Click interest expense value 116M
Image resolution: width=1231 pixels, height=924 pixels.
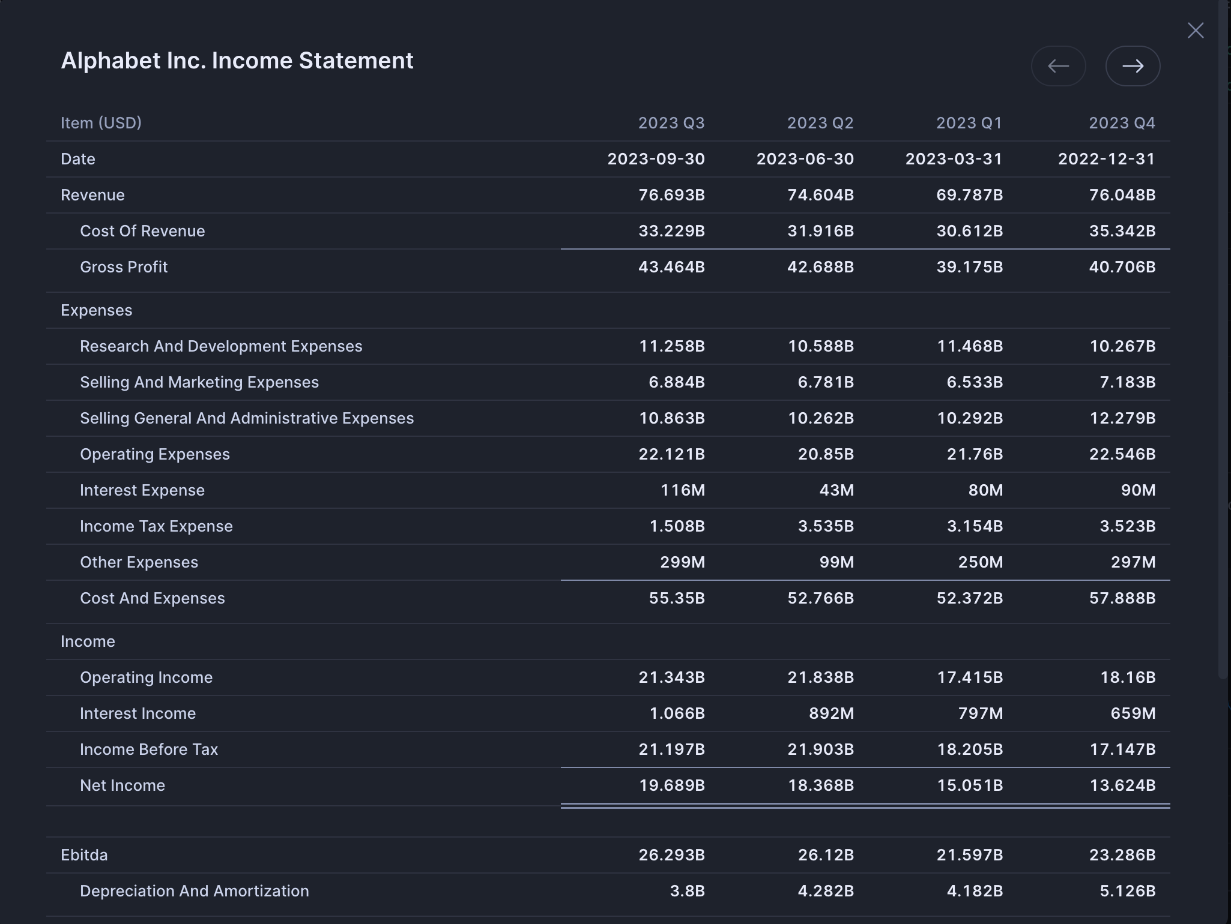(683, 490)
